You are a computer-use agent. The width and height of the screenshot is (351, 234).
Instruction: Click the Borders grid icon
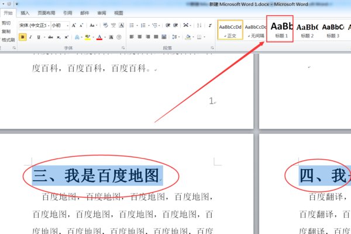pyautogui.click(x=199, y=37)
